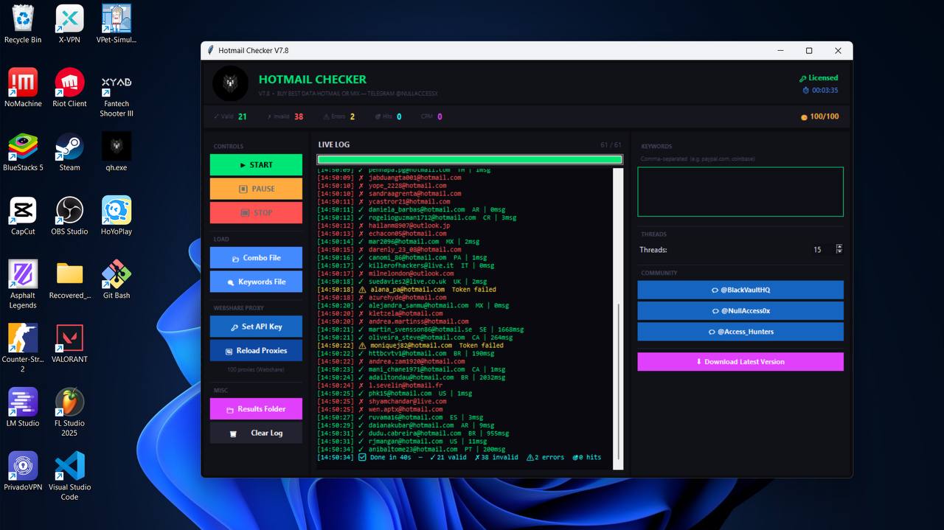944x530 pixels.
Task: Click the Errors 2 counter
Action: 339,116
